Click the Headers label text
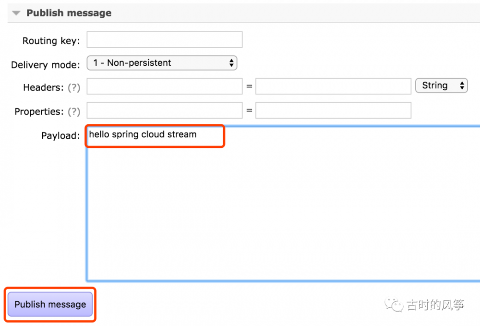The width and height of the screenshot is (480, 326). (43, 88)
